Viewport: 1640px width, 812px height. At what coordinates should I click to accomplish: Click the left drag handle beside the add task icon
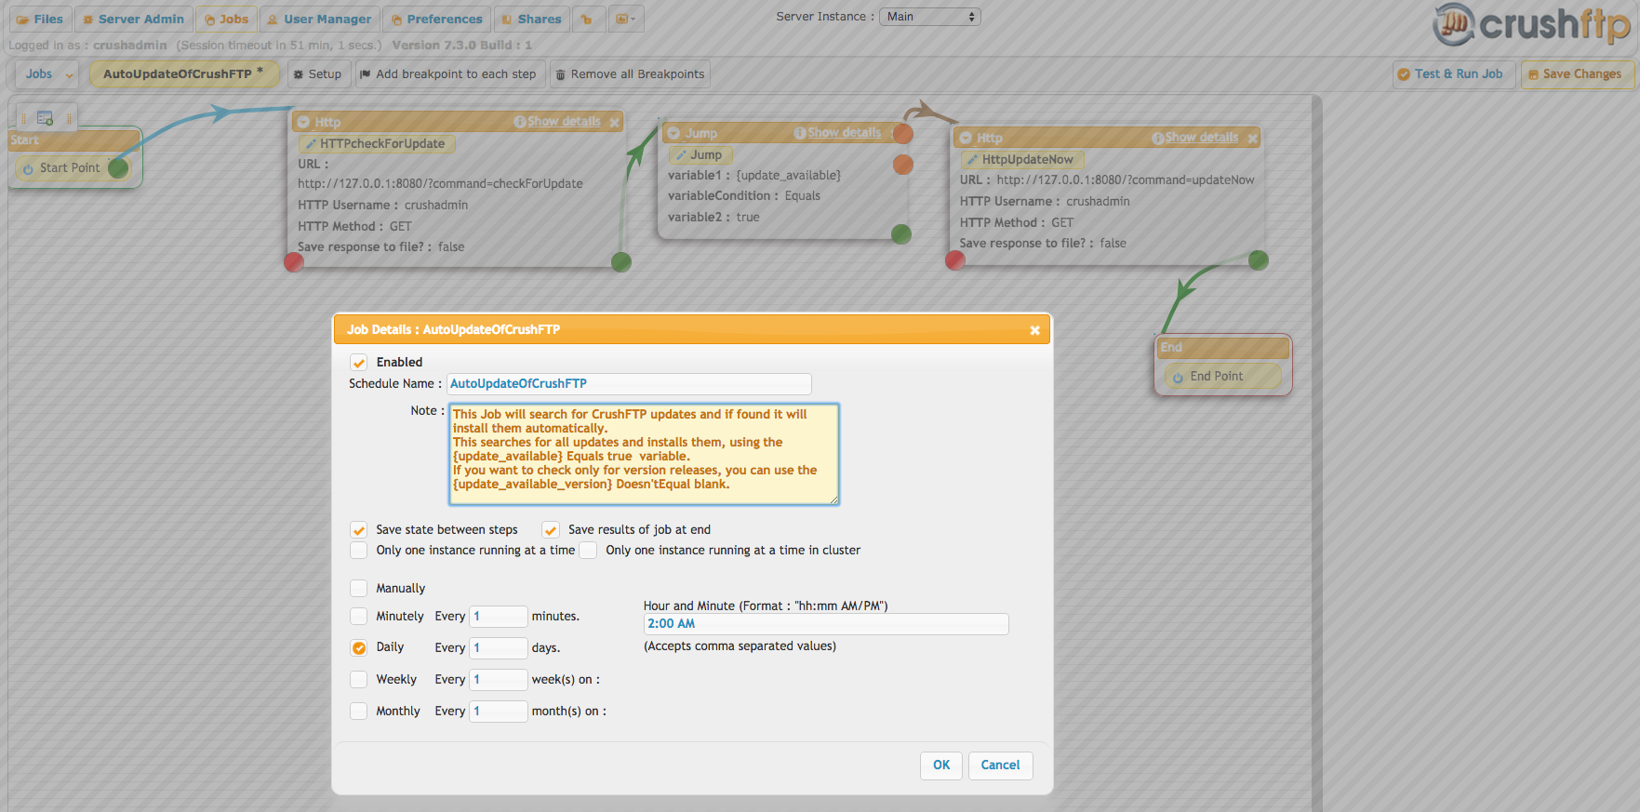[x=23, y=118]
